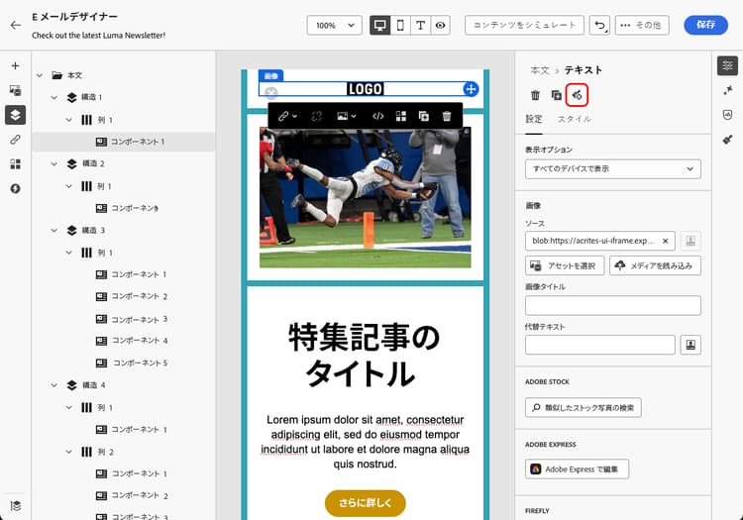
Task: Click アセットを選択 button
Action: click(565, 265)
